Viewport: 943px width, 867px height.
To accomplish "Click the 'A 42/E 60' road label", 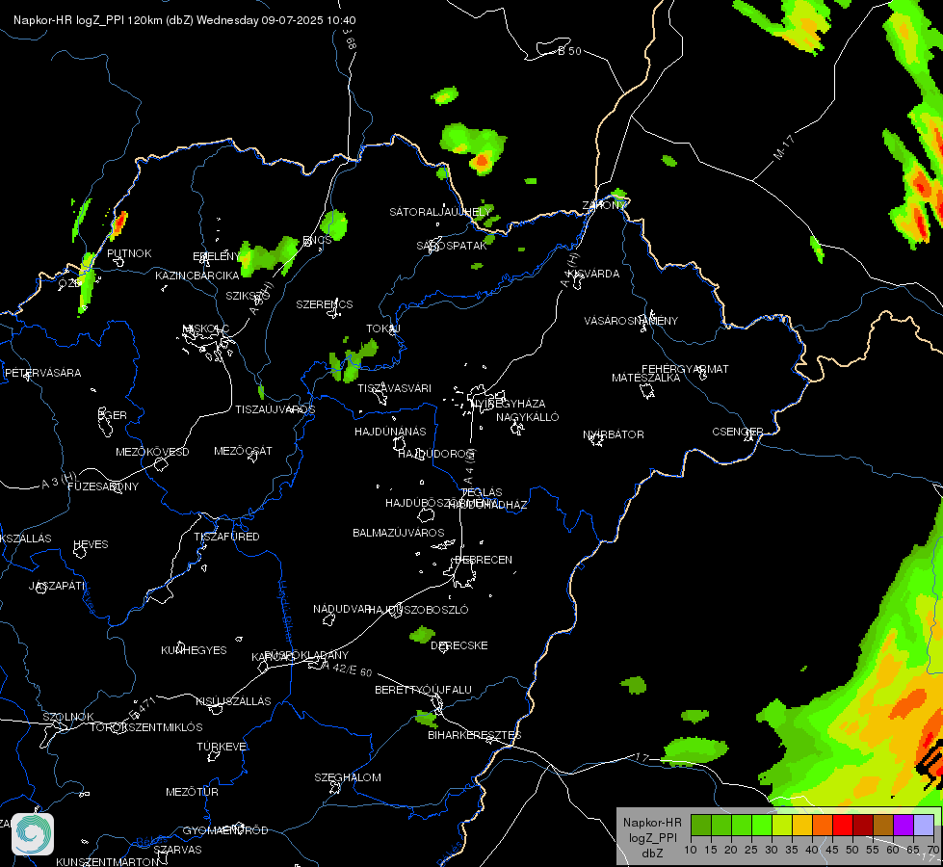I will [347, 669].
